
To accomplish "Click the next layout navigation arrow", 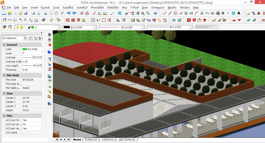I will tap(65, 140).
